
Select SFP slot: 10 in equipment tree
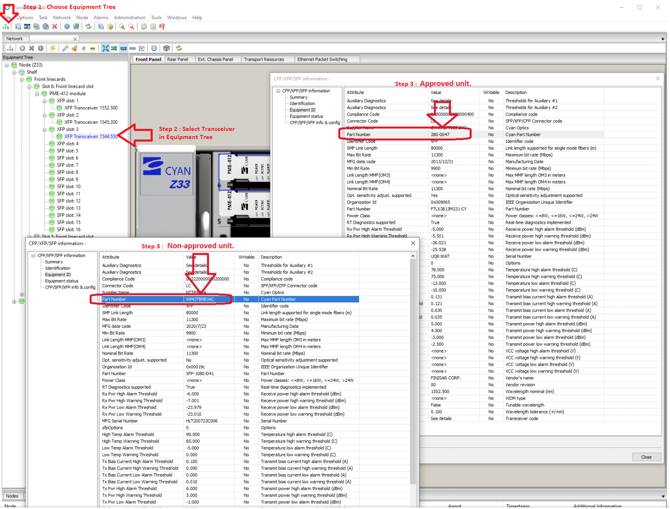68,187
